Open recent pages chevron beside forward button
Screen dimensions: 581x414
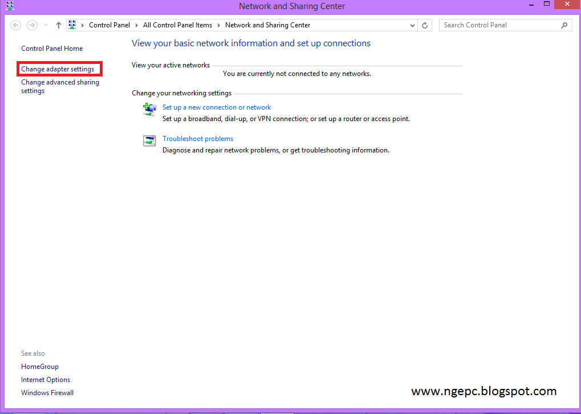45,25
